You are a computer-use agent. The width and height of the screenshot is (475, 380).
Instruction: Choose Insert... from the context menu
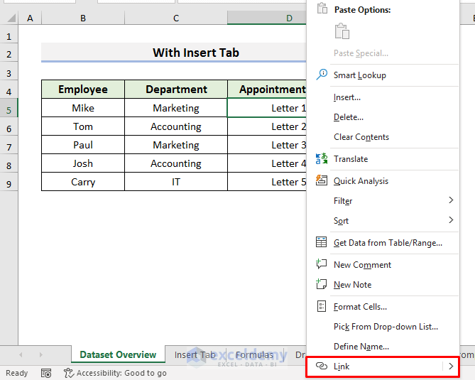347,97
